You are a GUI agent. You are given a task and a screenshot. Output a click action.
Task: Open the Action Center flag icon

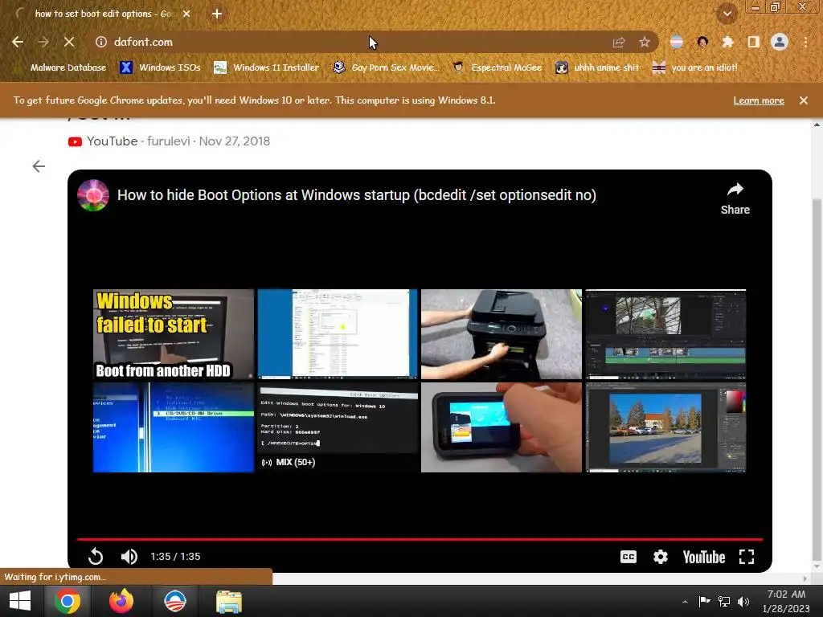pyautogui.click(x=704, y=601)
